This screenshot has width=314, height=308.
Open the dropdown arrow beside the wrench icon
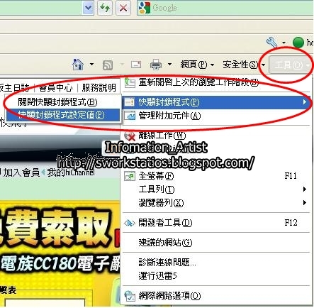pos(284,43)
